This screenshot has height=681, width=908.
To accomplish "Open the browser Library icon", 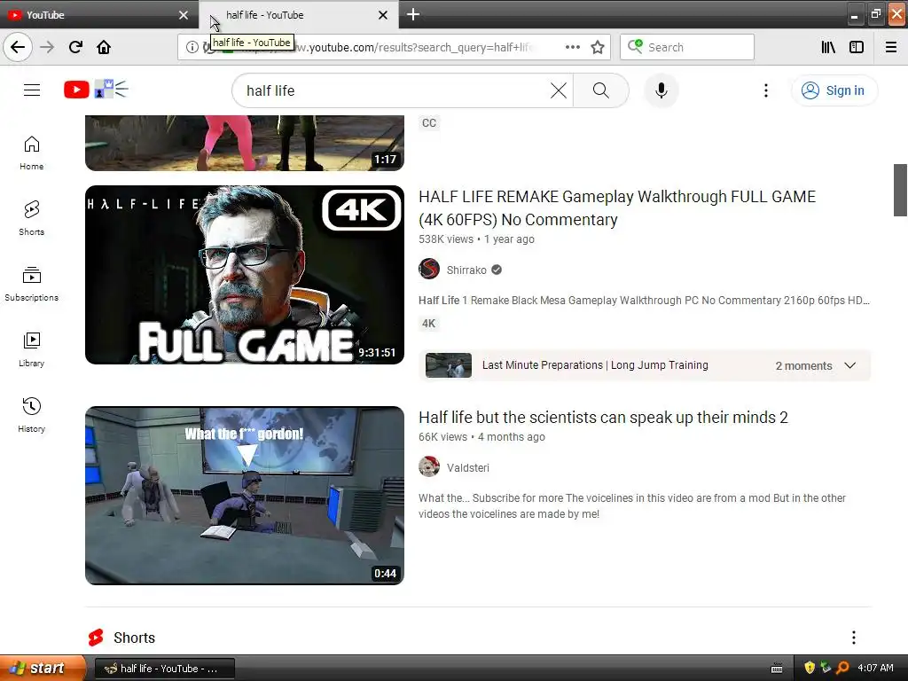I will click(828, 47).
